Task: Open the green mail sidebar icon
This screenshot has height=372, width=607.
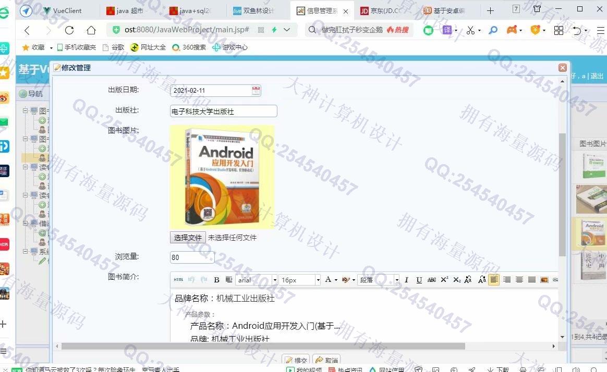Action: [x=4, y=122]
